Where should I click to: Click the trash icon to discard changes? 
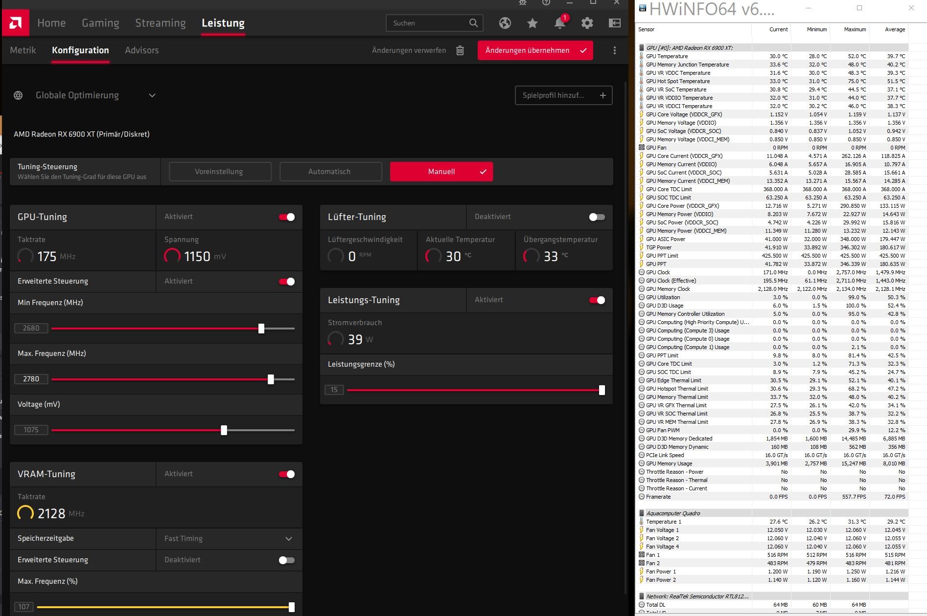pyautogui.click(x=460, y=50)
